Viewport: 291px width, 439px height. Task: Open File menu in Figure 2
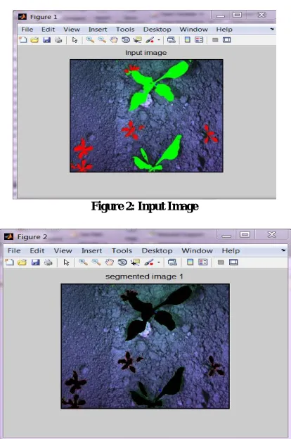point(14,250)
